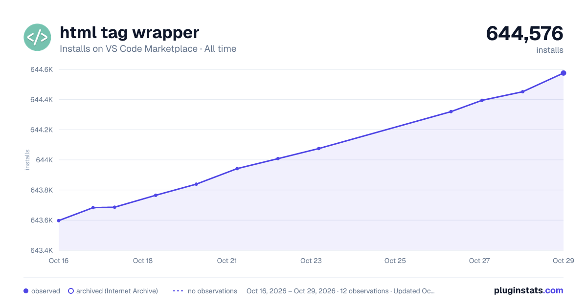This screenshot has width=587, height=308.
Task: Click the Oct 18 x-axis label
Action: pyautogui.click(x=143, y=261)
